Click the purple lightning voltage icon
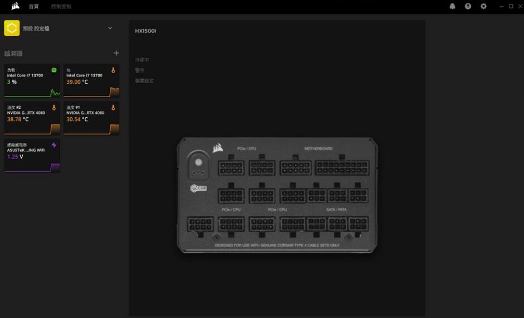524x318 pixels. click(54, 145)
